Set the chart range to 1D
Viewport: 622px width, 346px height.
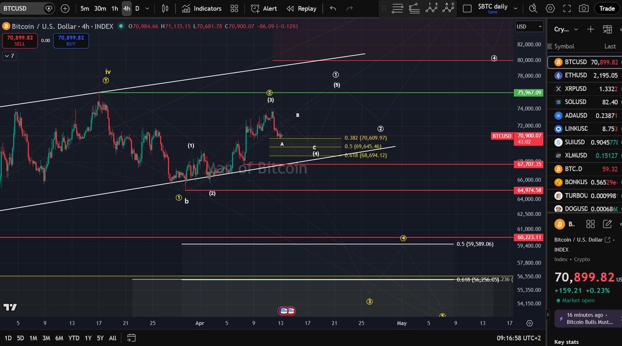(8, 338)
